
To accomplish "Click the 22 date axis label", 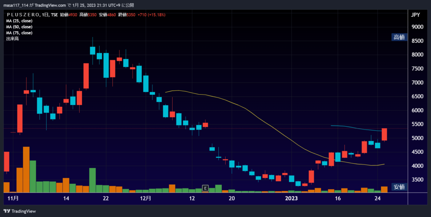I will 106,198.
